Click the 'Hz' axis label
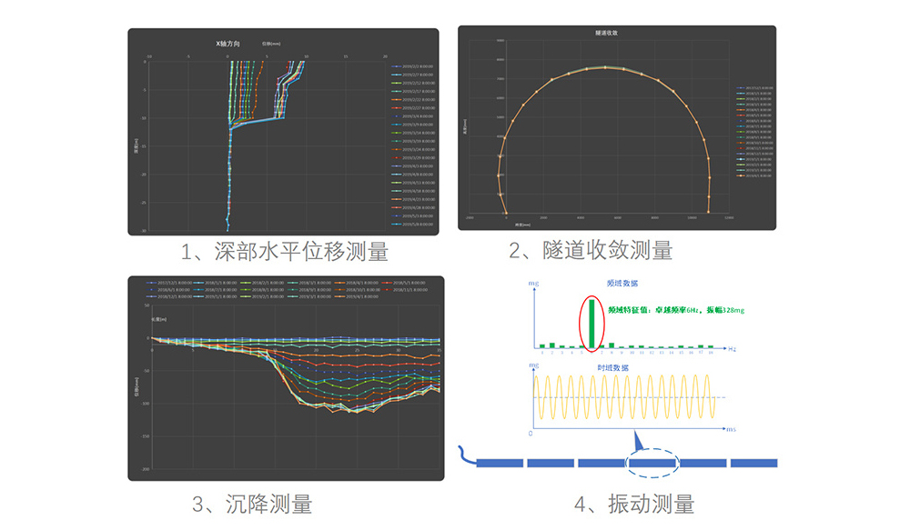 point(733,349)
